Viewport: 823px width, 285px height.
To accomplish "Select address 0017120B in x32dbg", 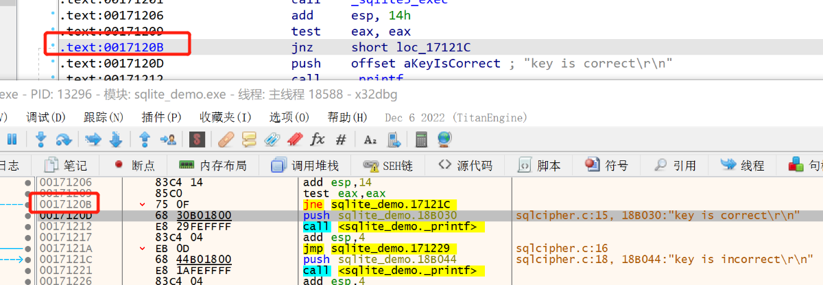I will click(x=65, y=204).
